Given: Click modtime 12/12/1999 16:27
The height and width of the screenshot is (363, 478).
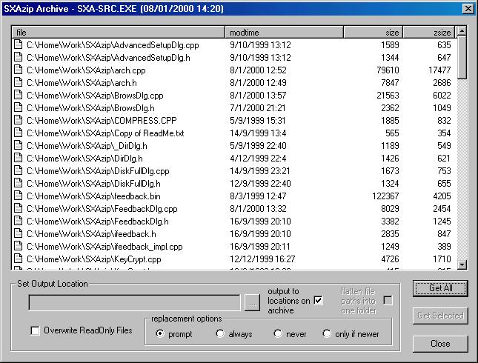Looking at the screenshot, I should pyautogui.click(x=262, y=259).
